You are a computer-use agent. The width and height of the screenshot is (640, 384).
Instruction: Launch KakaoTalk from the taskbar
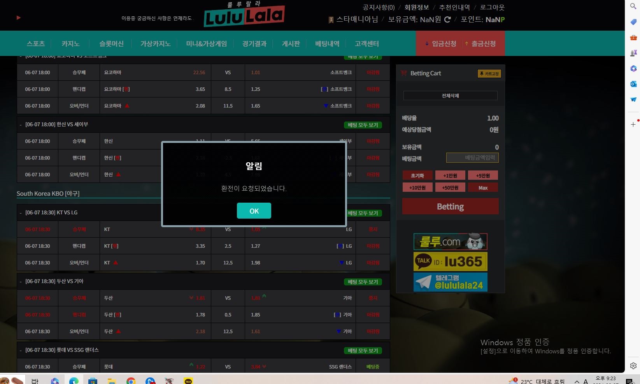(188, 381)
